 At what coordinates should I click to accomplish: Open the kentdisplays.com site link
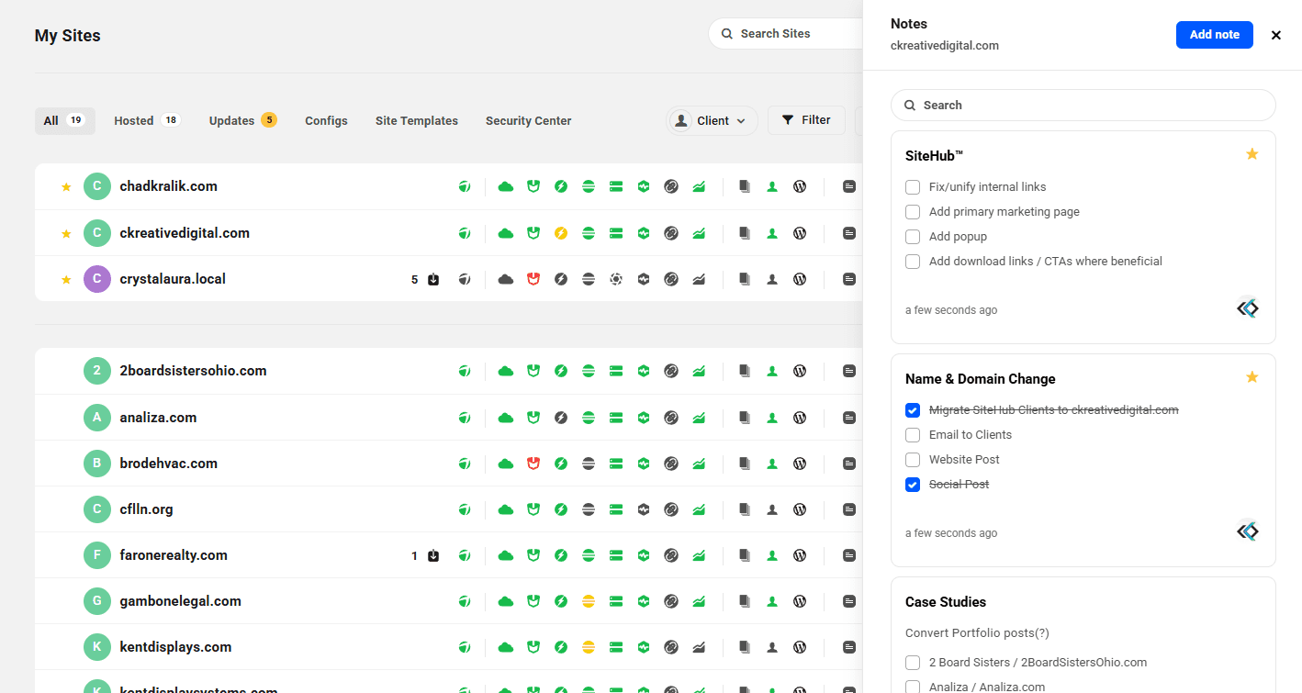(x=175, y=647)
